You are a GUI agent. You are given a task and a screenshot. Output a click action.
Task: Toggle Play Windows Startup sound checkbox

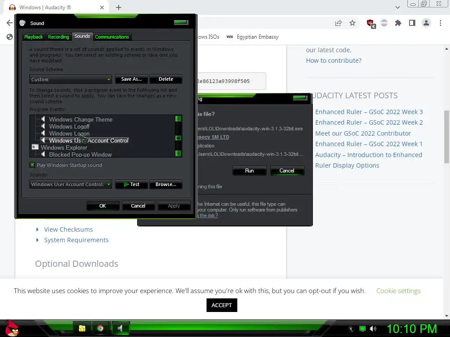point(32,165)
